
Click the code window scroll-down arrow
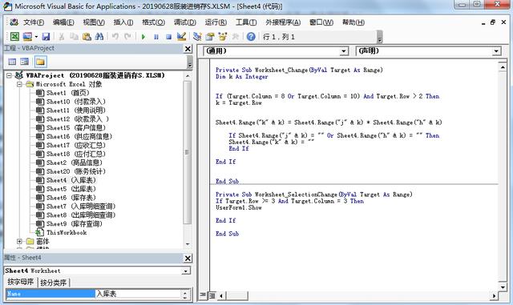503,287
